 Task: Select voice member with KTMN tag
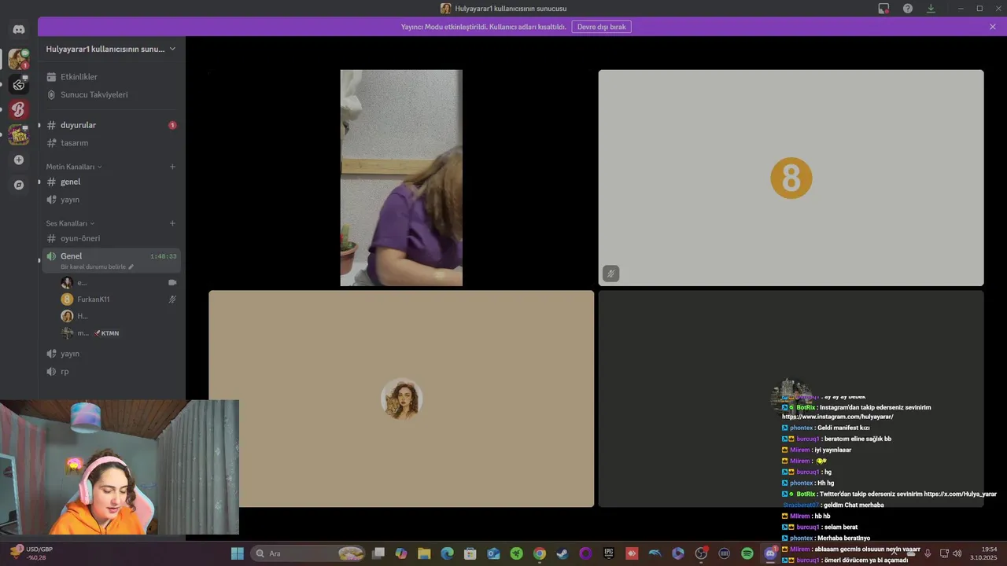click(x=119, y=333)
